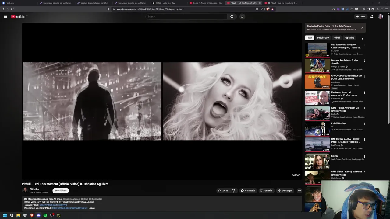Bookmark this page in the address bar

(108, 9)
